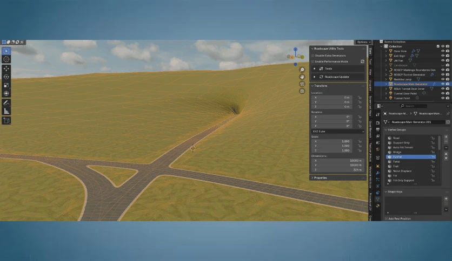Toggle render camera icon for Tunnel Point
452x261 pixels.
(x=447, y=98)
